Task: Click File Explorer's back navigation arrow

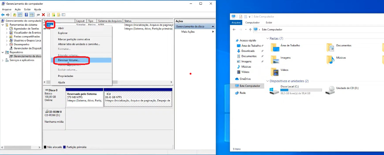Action: [x=234, y=30]
